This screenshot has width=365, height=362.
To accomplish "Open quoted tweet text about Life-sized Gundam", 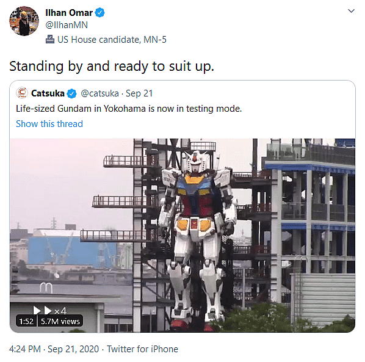I will click(x=129, y=109).
